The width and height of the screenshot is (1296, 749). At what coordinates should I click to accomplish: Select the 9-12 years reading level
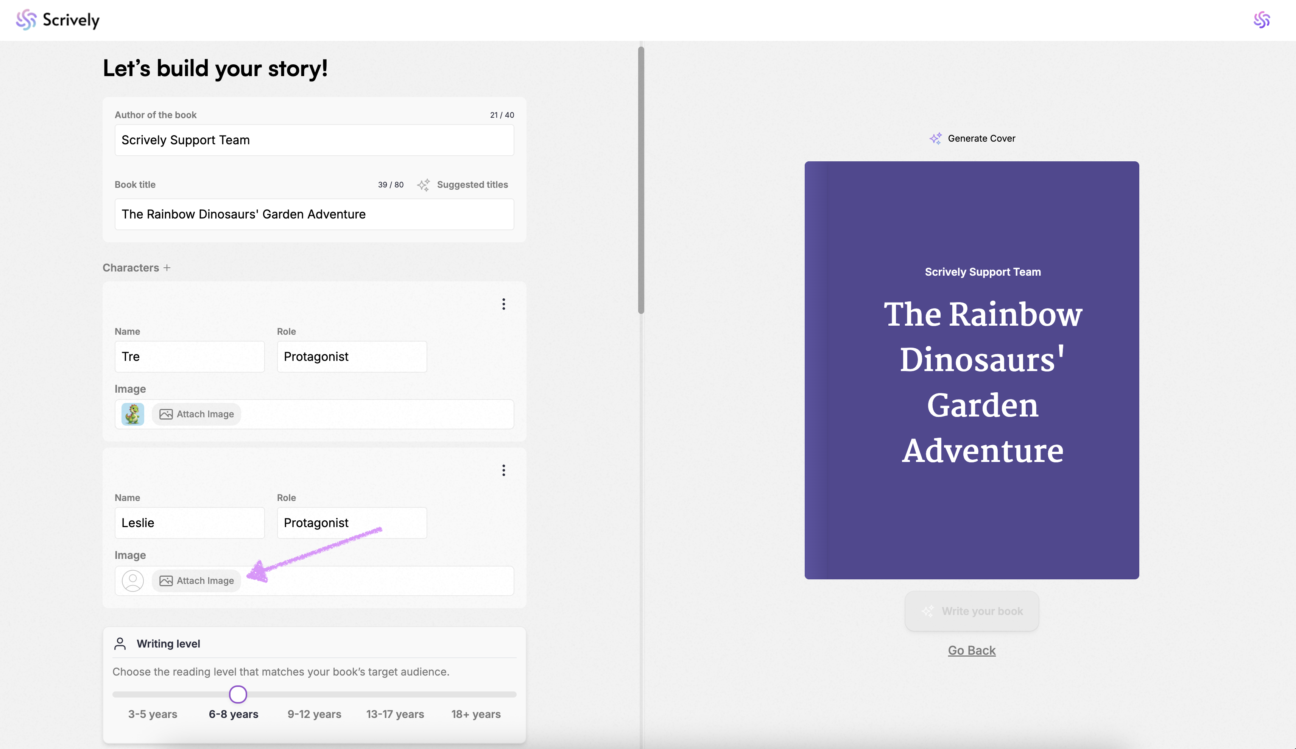point(314,714)
